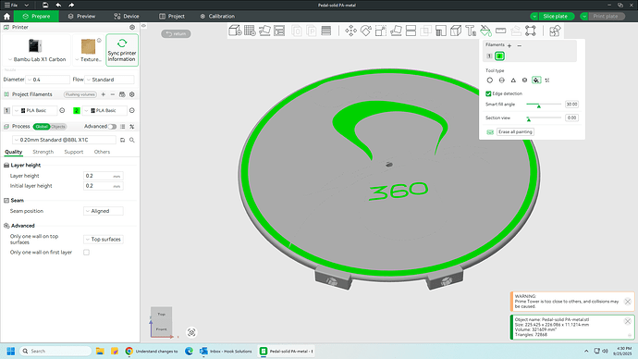This screenshot has width=638, height=359.
Task: Open the 0.20mm Standard preset dropdown
Action: (65, 140)
